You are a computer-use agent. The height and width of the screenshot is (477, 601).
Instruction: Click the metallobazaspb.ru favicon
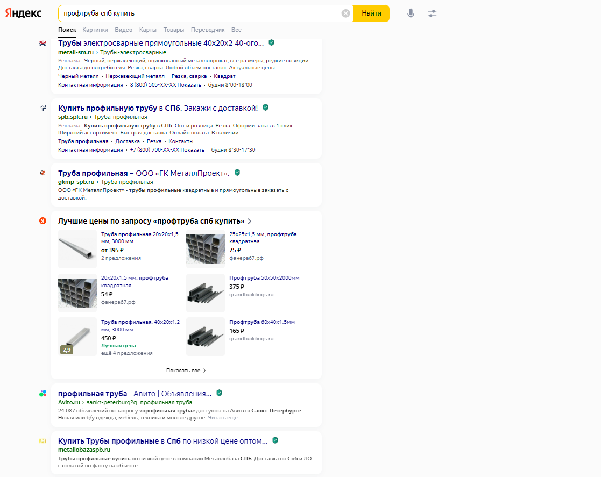point(43,441)
